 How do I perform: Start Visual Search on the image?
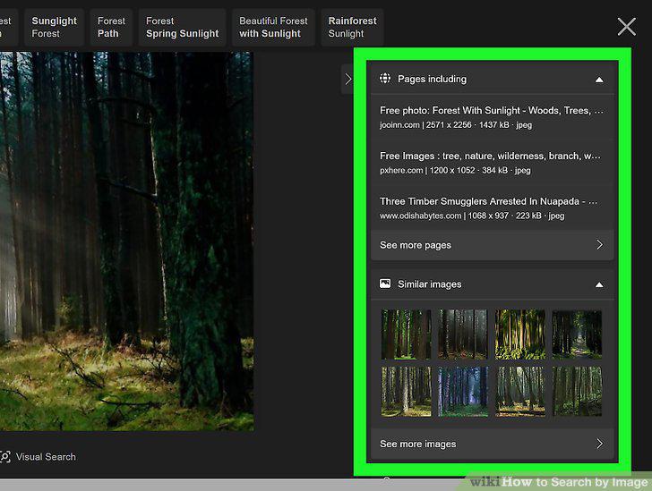coord(39,457)
